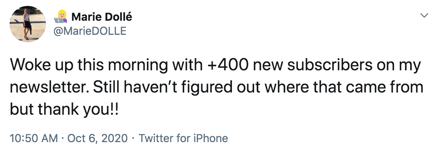Click the word Twitter in the footer

[155, 138]
